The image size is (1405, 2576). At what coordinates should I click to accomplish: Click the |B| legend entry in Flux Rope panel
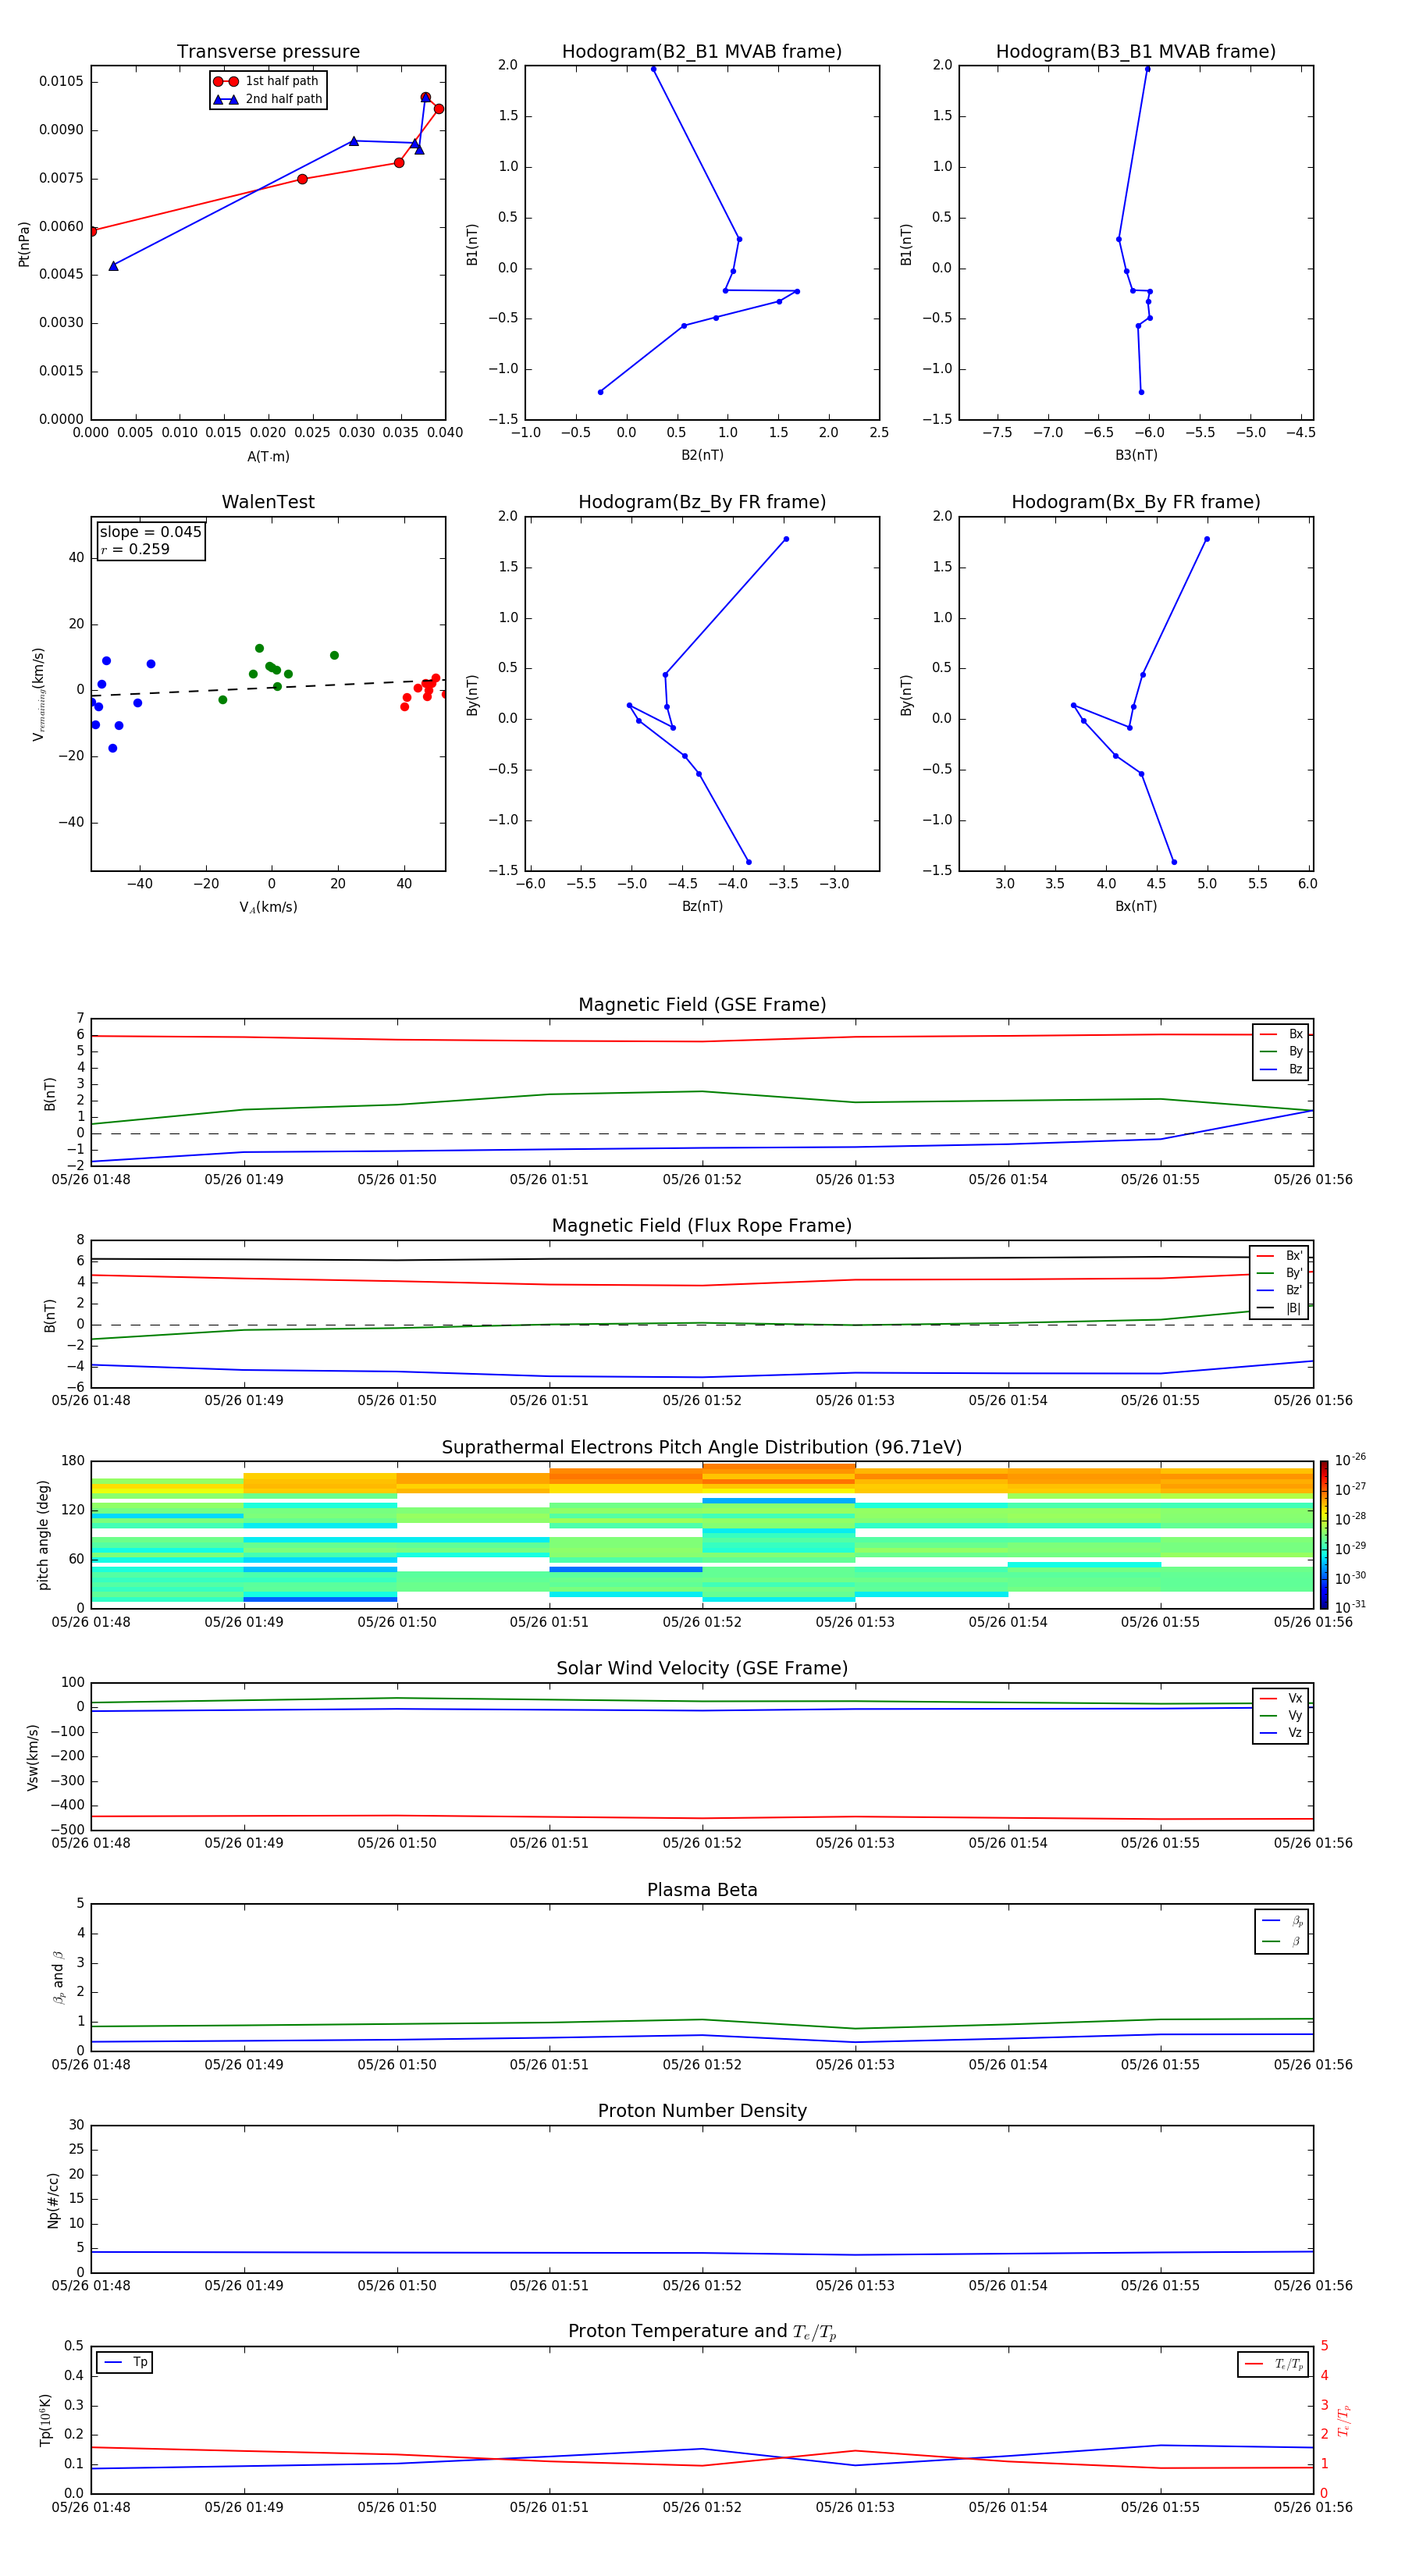tap(1279, 1308)
